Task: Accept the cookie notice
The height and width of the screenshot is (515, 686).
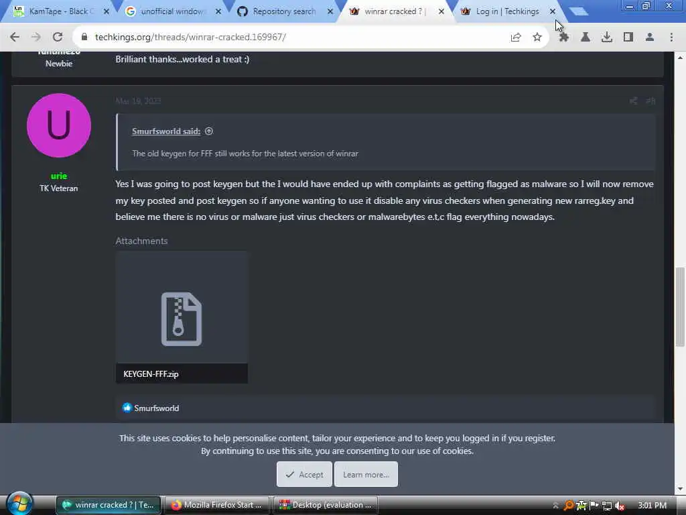Action: [x=304, y=474]
